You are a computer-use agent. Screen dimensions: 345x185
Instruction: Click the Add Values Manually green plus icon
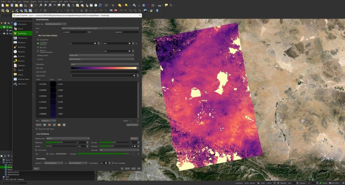[x=45, y=125]
